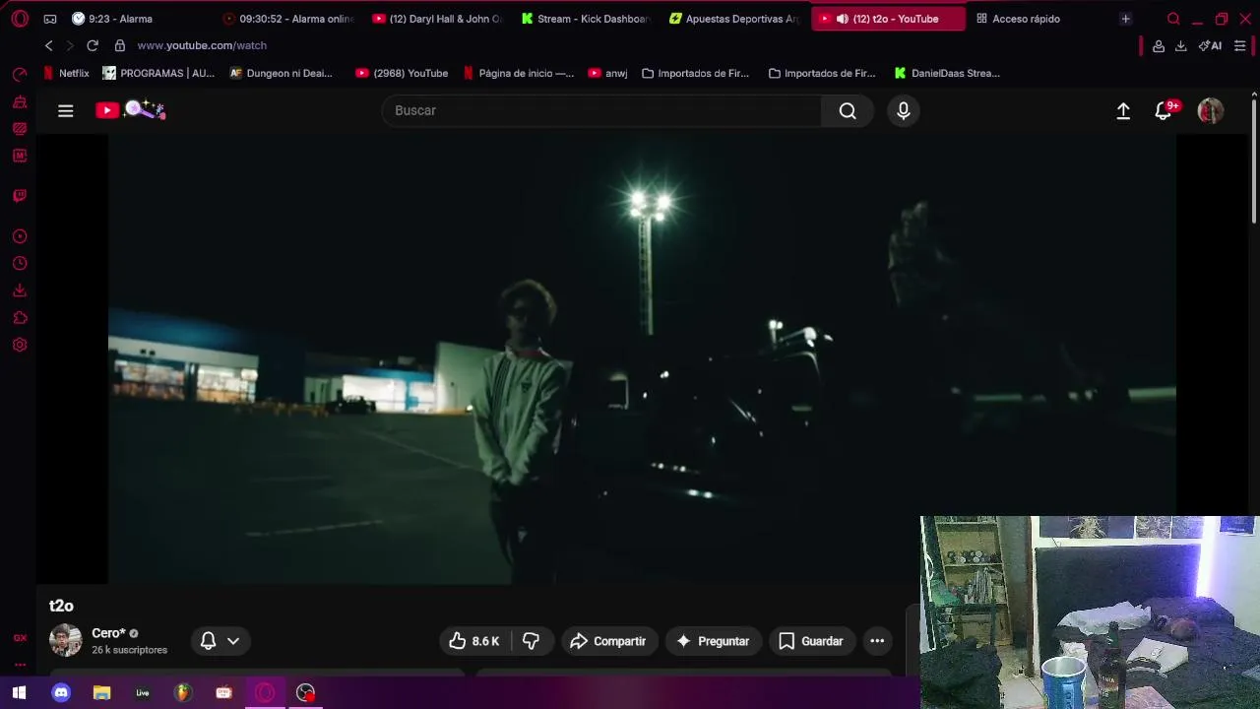Mute the t2o YouTube tab speaker

(842, 19)
